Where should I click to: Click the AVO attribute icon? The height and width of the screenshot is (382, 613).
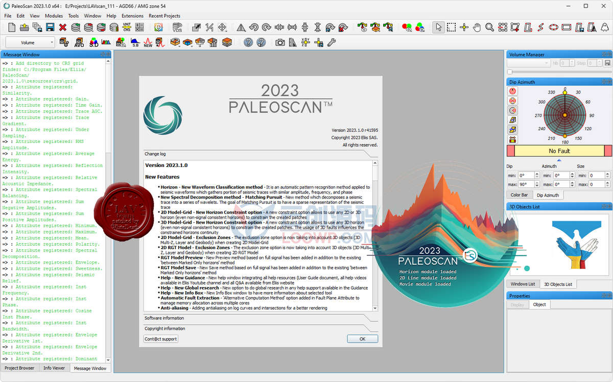pos(79,42)
